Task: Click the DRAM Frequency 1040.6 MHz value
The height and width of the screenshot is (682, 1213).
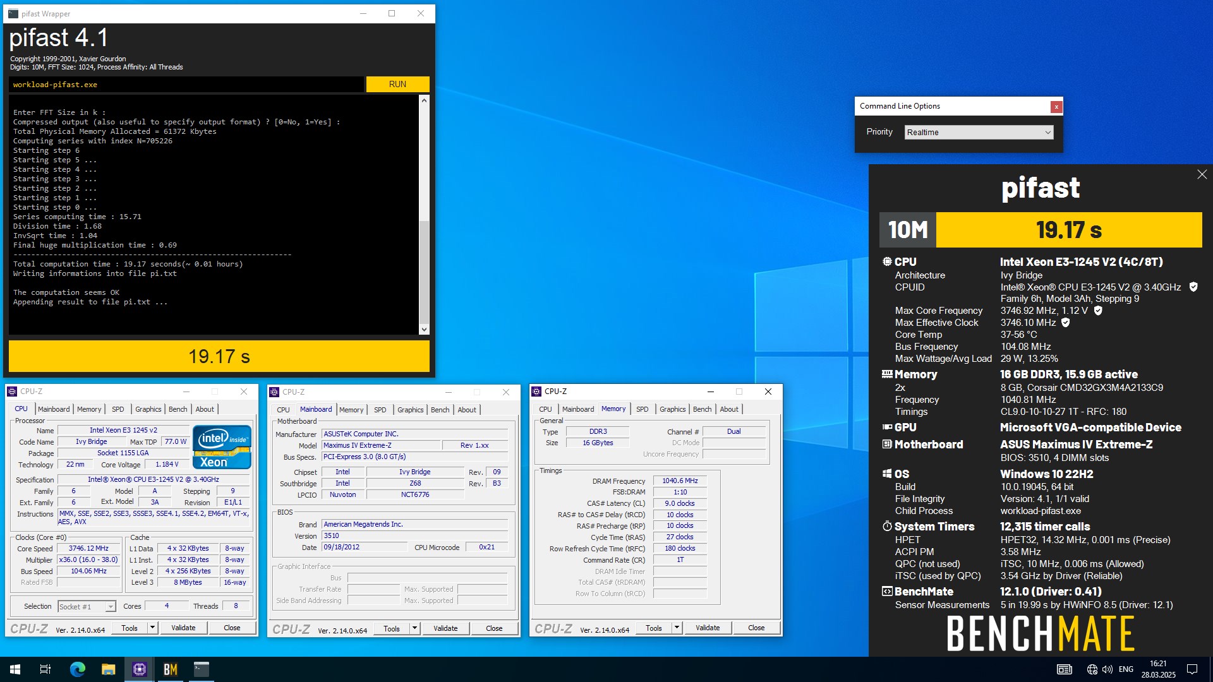Action: 680,481
